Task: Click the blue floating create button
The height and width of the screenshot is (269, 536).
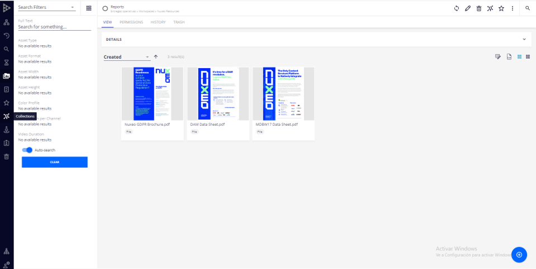Action: pyautogui.click(x=519, y=254)
